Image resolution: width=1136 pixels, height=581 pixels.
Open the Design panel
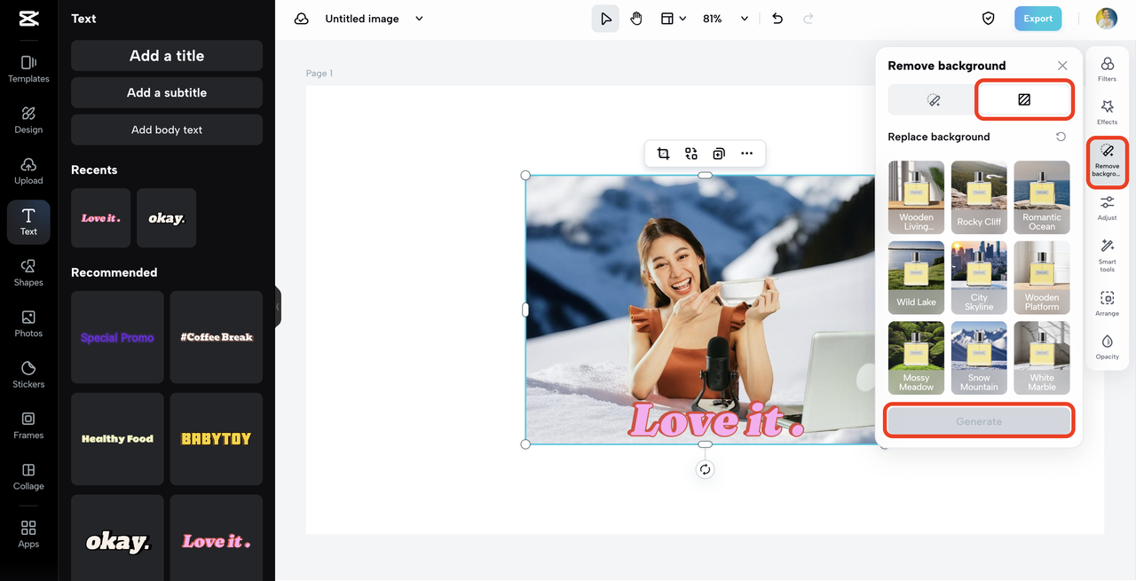click(28, 120)
